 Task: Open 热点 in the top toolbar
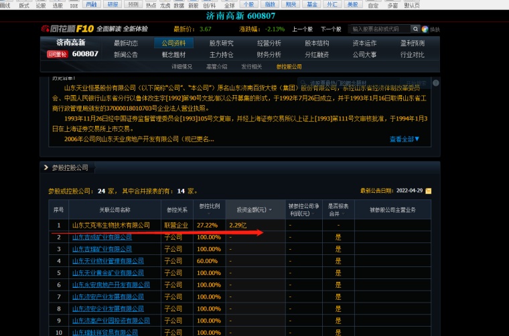pos(151,5)
